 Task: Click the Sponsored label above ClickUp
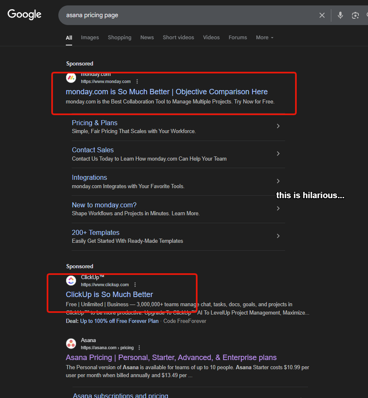point(80,267)
